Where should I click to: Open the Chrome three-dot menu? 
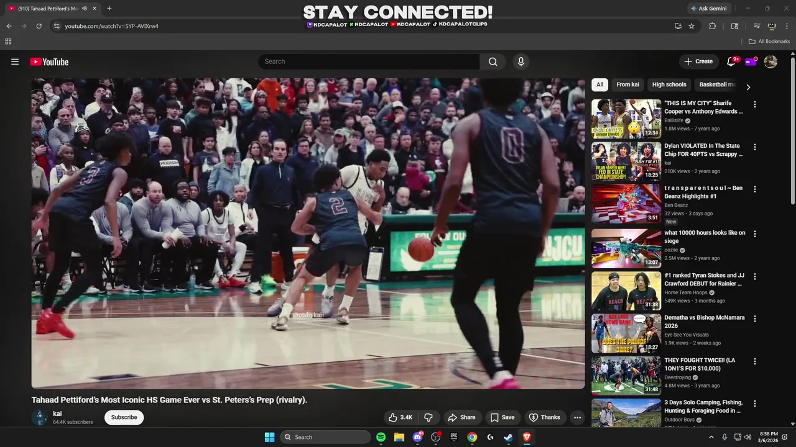point(787,26)
